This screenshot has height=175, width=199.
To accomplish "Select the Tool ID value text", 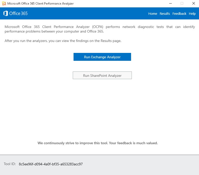I will 51,164.
